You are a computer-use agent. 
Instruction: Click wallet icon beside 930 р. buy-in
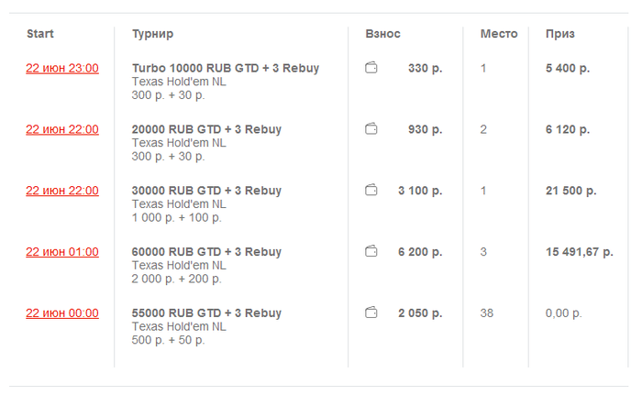(371, 129)
